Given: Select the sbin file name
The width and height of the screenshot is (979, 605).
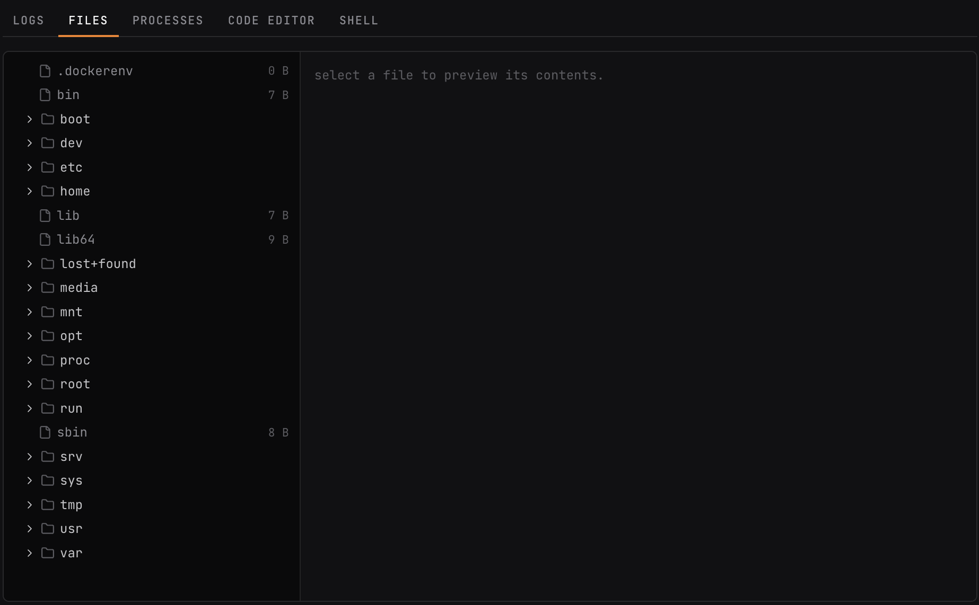Looking at the screenshot, I should tap(72, 432).
